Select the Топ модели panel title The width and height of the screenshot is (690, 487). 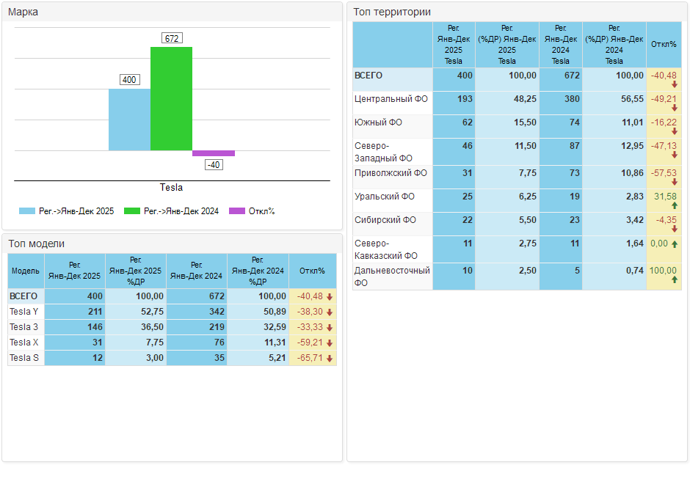37,243
